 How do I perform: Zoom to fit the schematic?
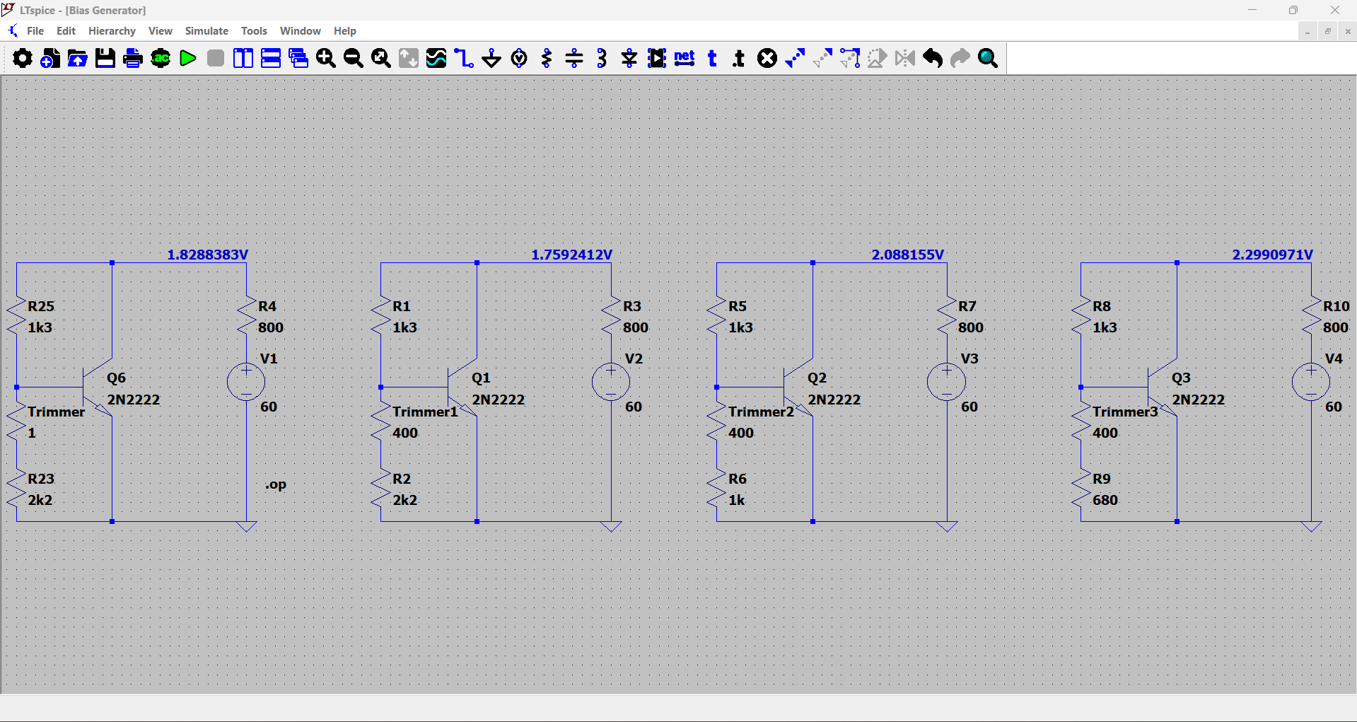381,58
